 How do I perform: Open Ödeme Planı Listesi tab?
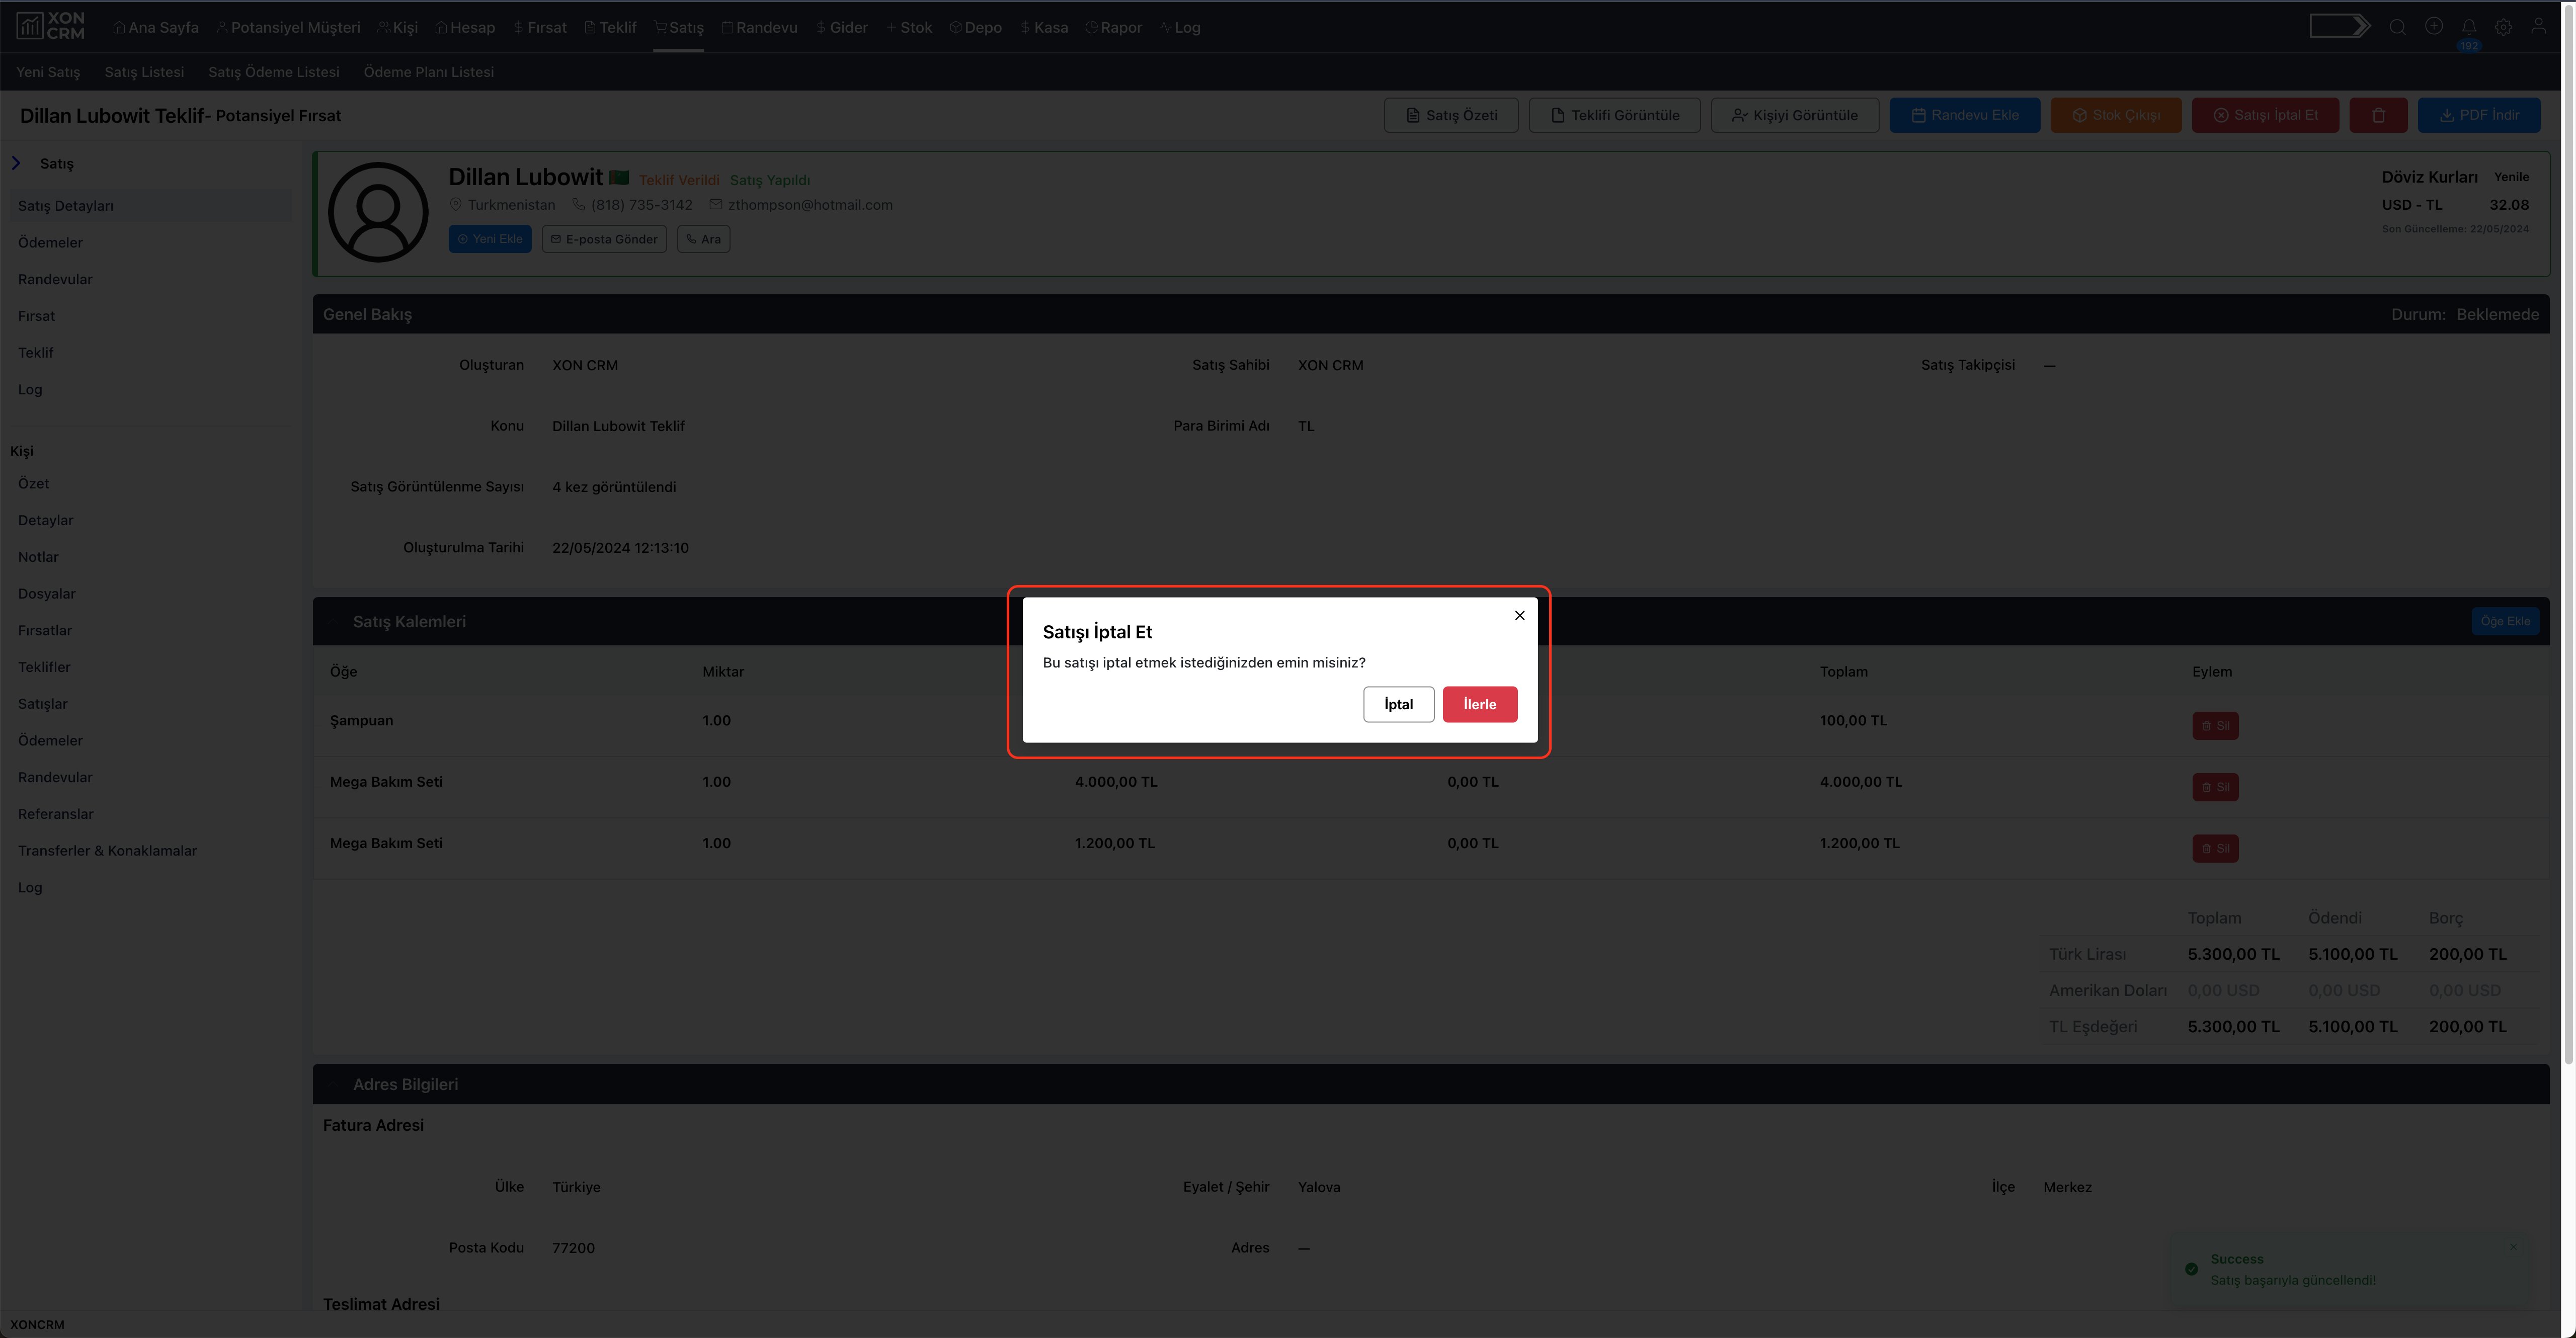(429, 72)
